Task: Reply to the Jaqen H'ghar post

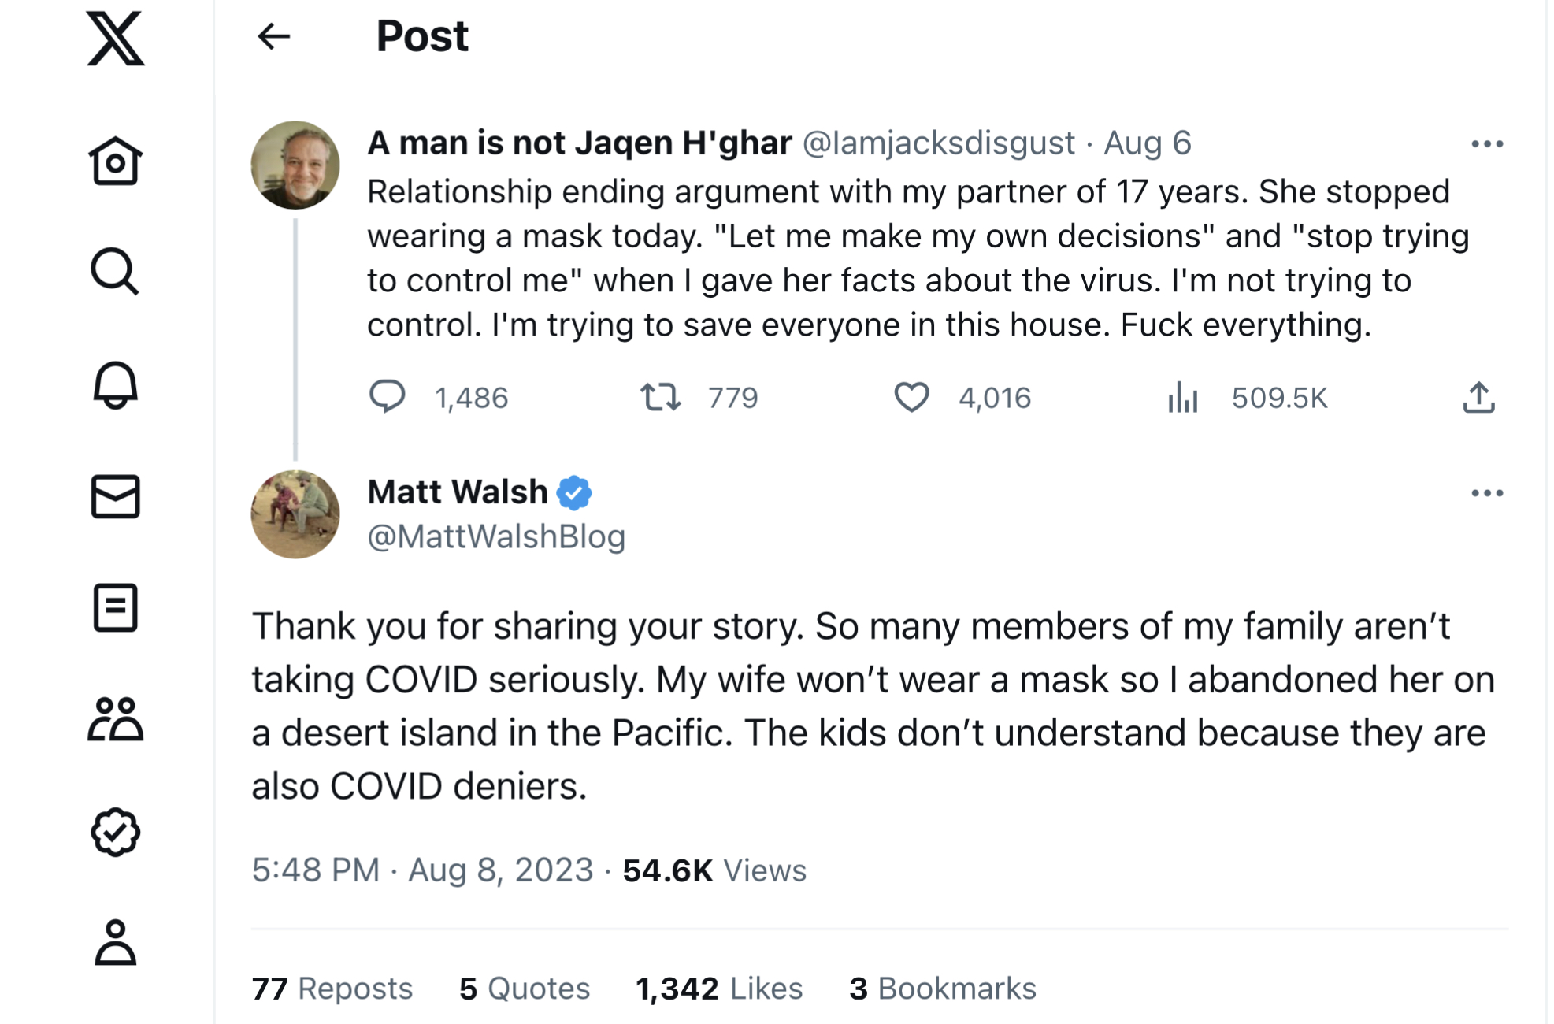Action: pos(388,397)
